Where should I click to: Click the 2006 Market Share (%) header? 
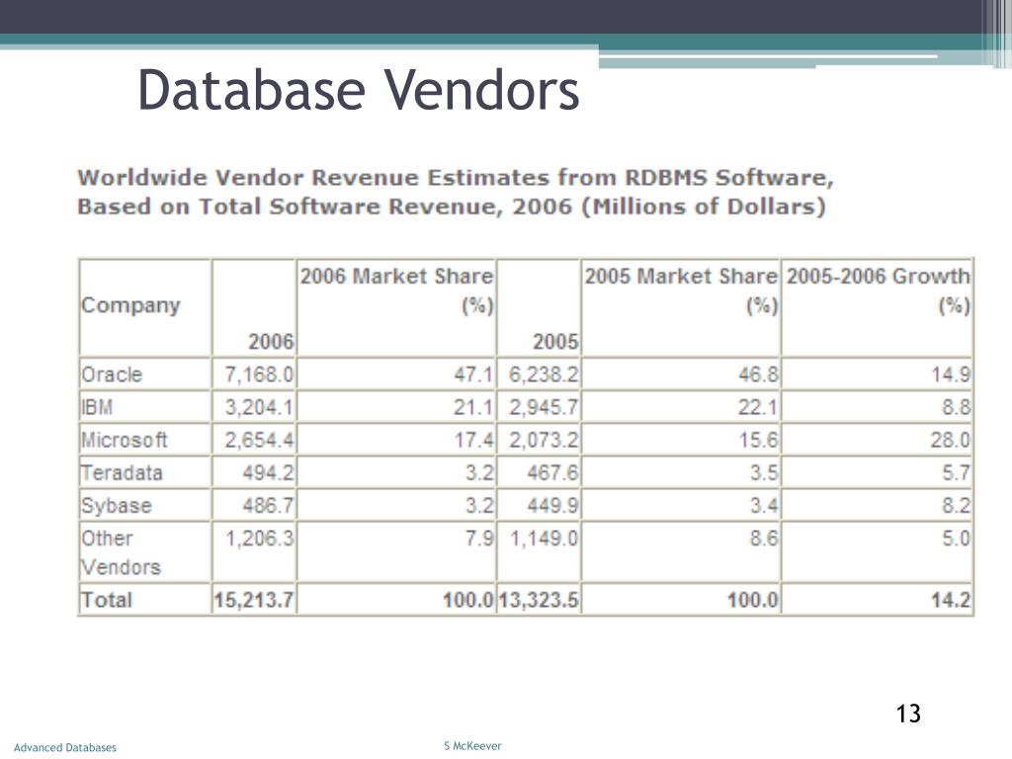[396, 290]
